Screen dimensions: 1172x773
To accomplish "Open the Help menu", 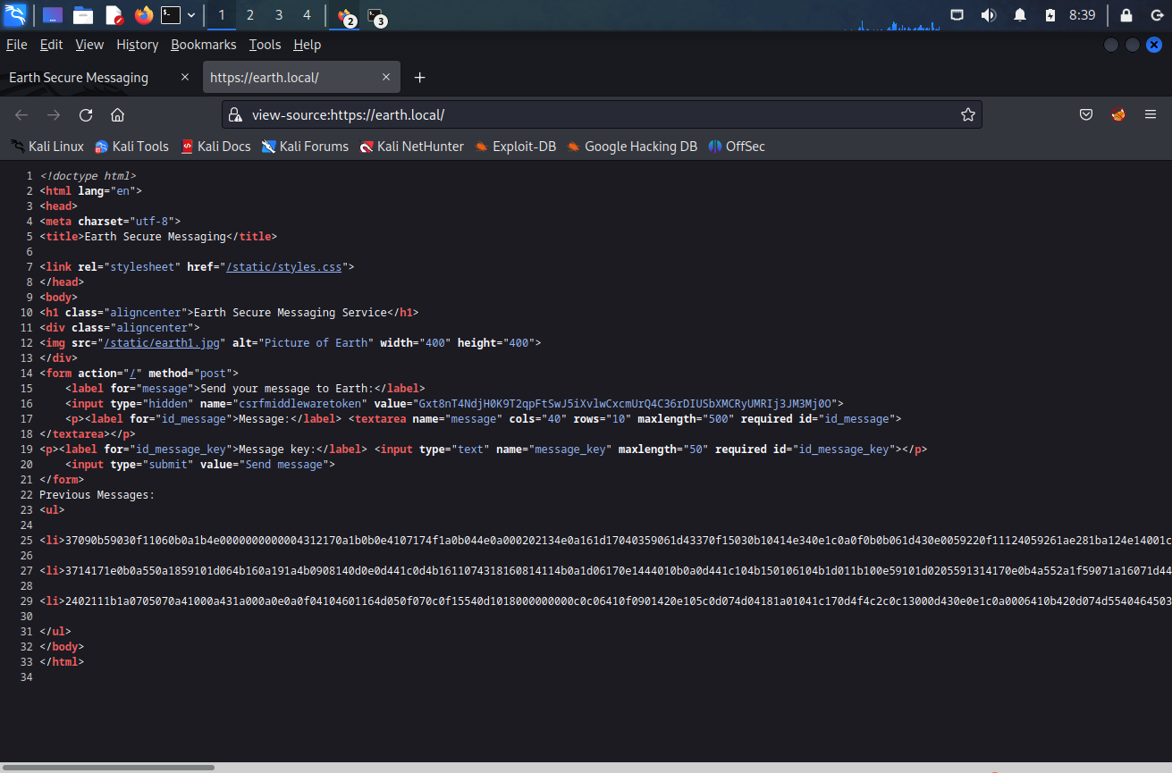I will click(x=307, y=45).
